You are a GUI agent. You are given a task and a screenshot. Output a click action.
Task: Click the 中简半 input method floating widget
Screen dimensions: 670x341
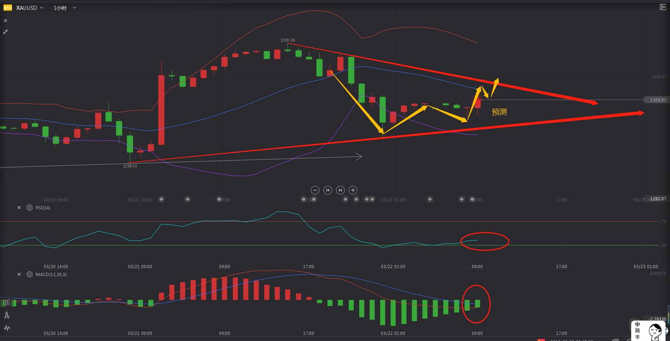tap(648, 331)
